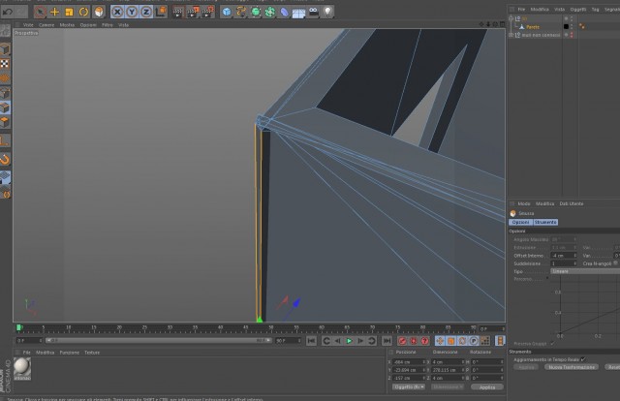Switch to the Strumento tab
The image size is (620, 401).
(545, 222)
